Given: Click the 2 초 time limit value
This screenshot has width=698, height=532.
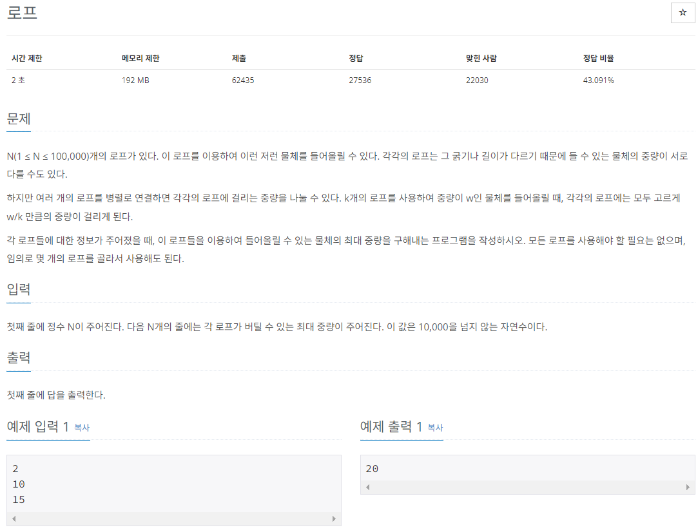Looking at the screenshot, I should (x=18, y=80).
